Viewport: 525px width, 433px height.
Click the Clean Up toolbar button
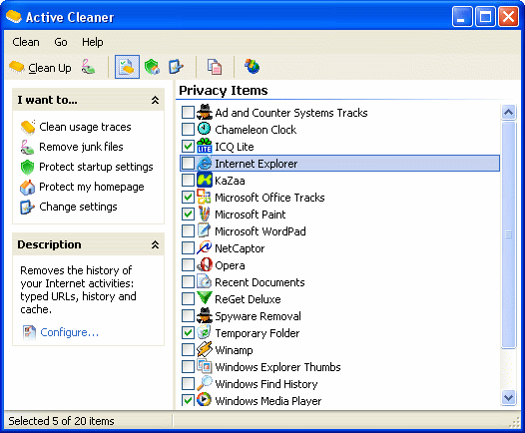click(40, 68)
